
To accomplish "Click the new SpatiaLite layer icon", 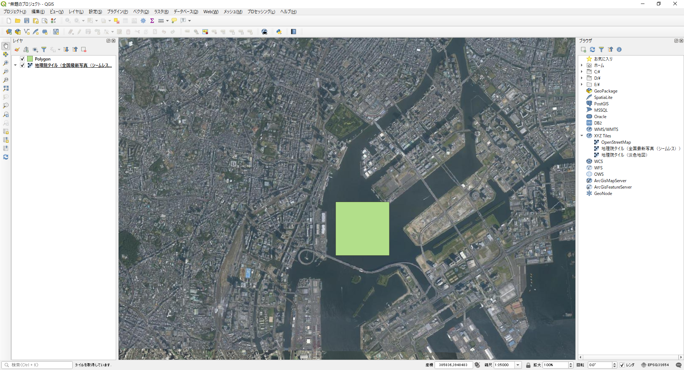I will 36,32.
